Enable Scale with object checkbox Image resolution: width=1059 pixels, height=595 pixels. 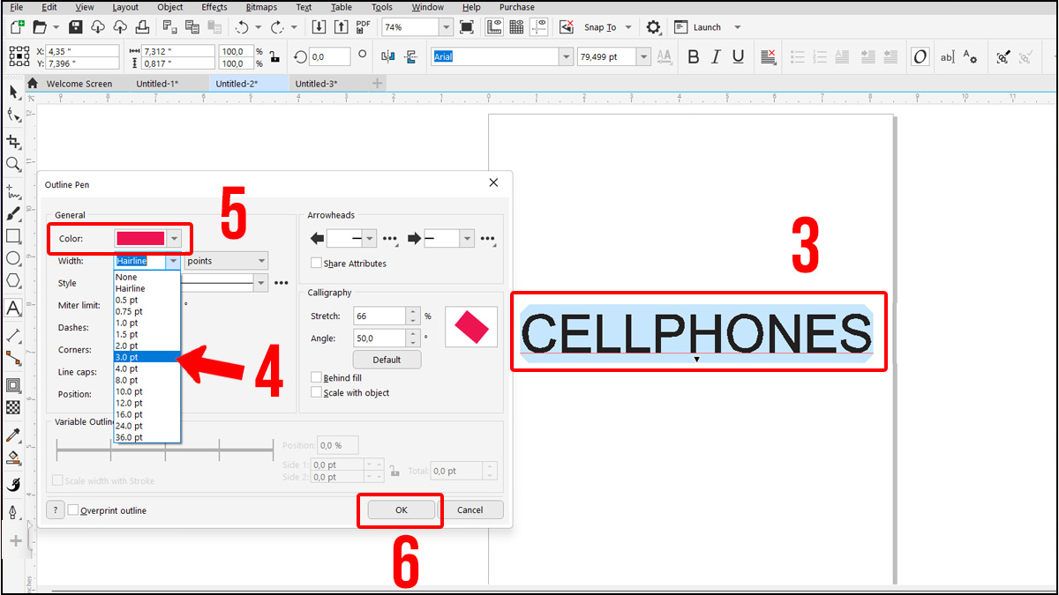[316, 393]
